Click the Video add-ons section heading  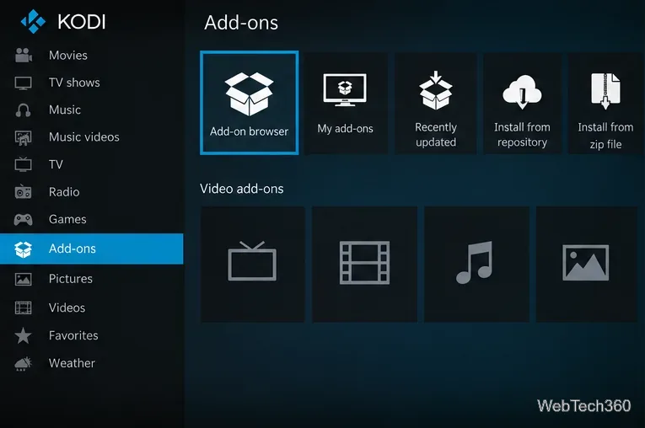(x=241, y=189)
